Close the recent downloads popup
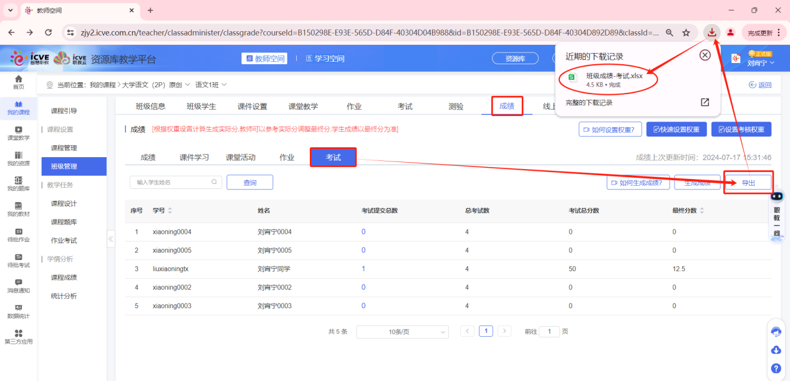The width and height of the screenshot is (790, 381). pos(705,55)
